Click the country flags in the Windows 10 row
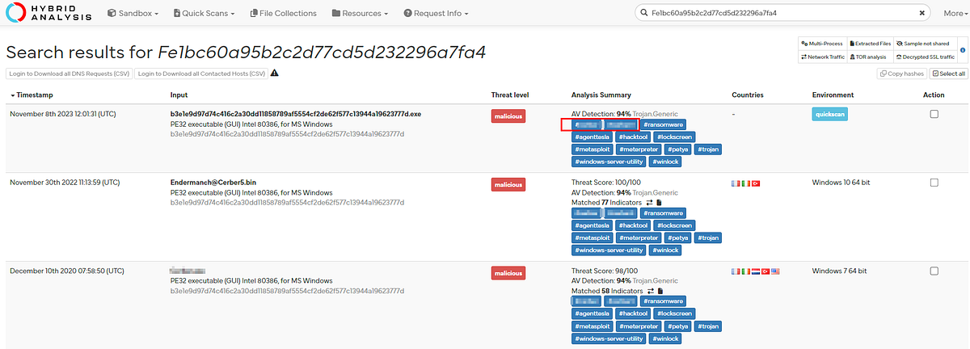The image size is (970, 349). pyautogui.click(x=746, y=183)
